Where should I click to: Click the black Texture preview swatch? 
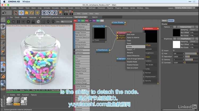pyautogui.click(x=176, y=32)
